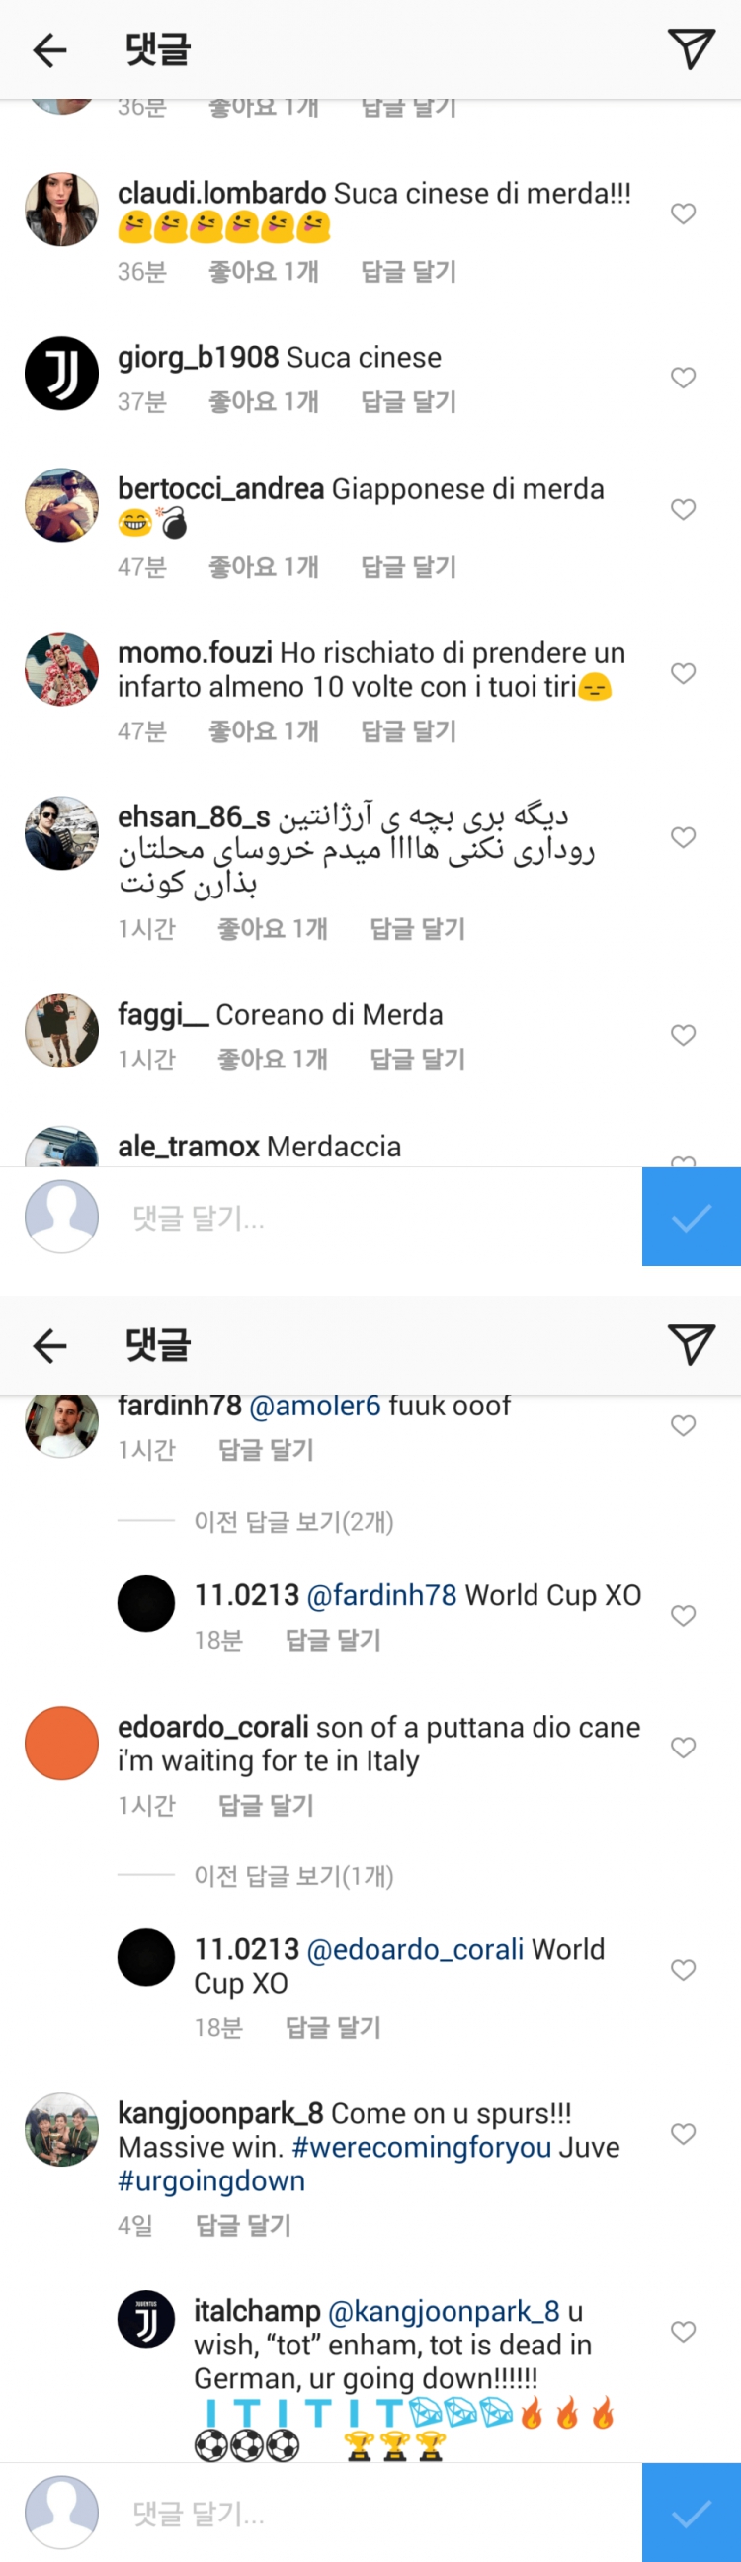Submit comment with upper blue checkmark button
741x2562 pixels.
692,1217
